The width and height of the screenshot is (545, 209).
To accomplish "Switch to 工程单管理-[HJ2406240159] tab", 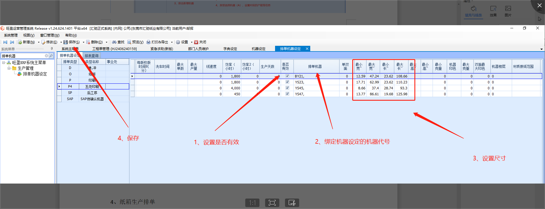I will [114, 49].
